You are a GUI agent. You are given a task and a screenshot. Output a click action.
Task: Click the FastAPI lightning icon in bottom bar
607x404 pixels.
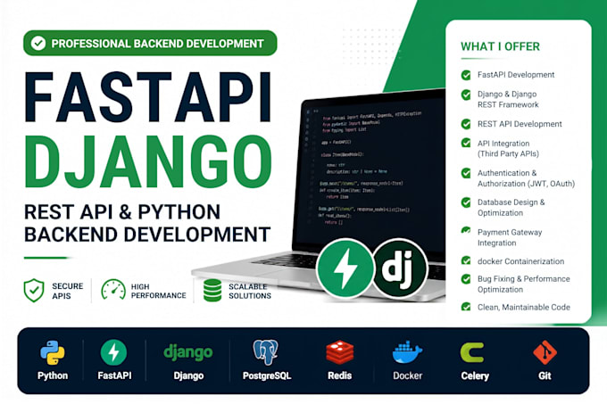(x=113, y=352)
